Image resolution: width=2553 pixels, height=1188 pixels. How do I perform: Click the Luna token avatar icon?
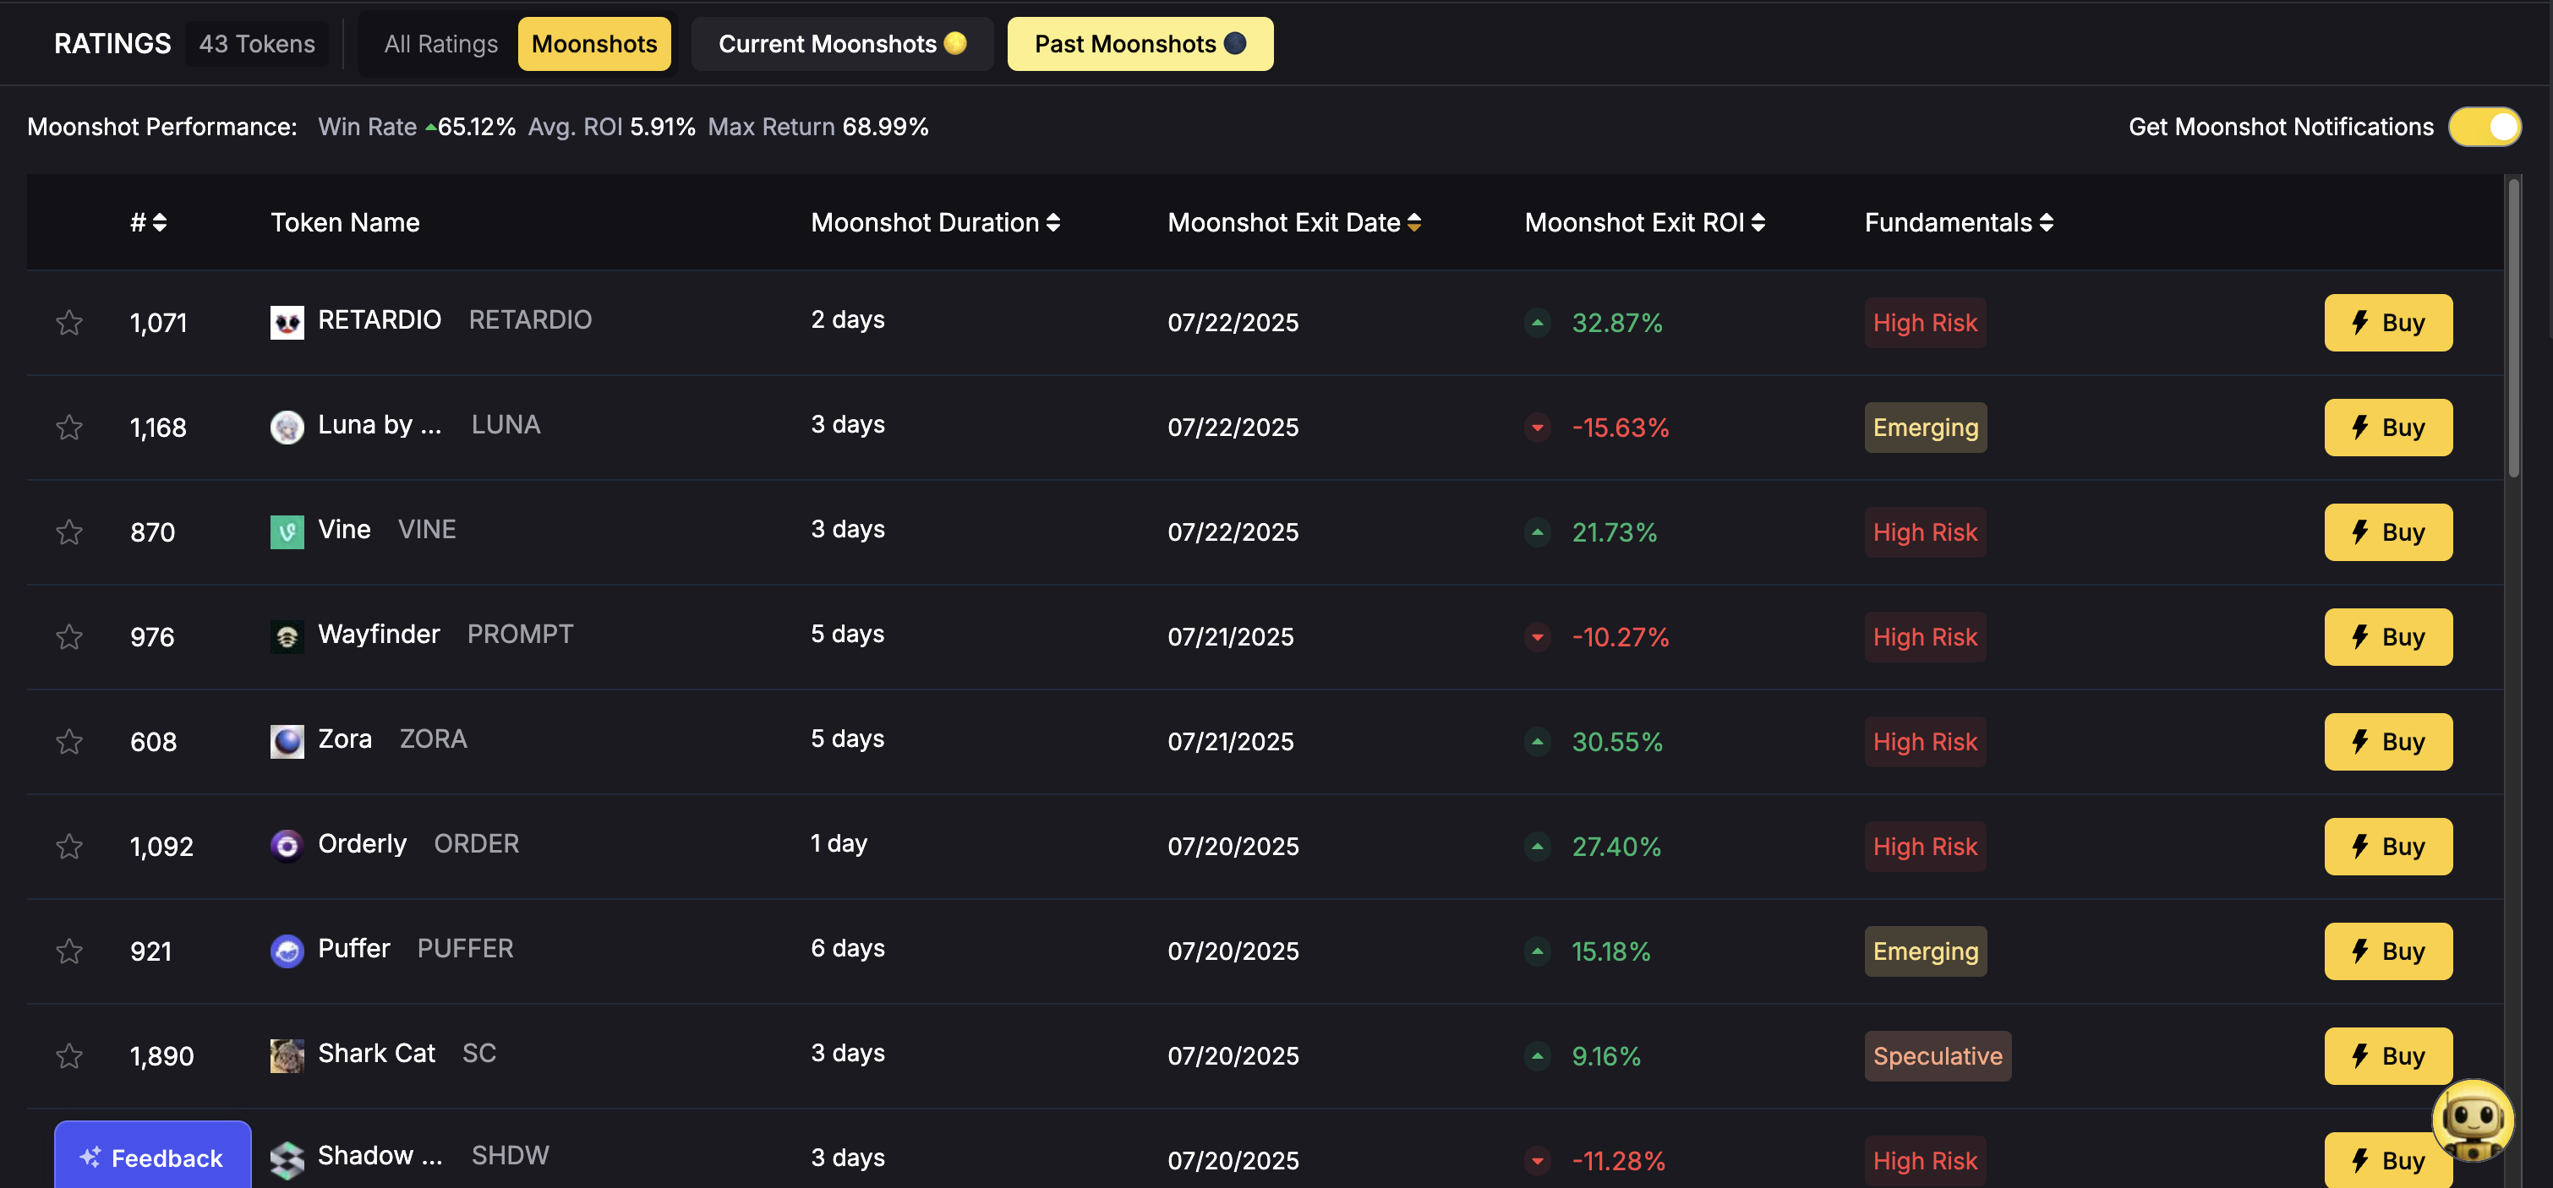(287, 428)
